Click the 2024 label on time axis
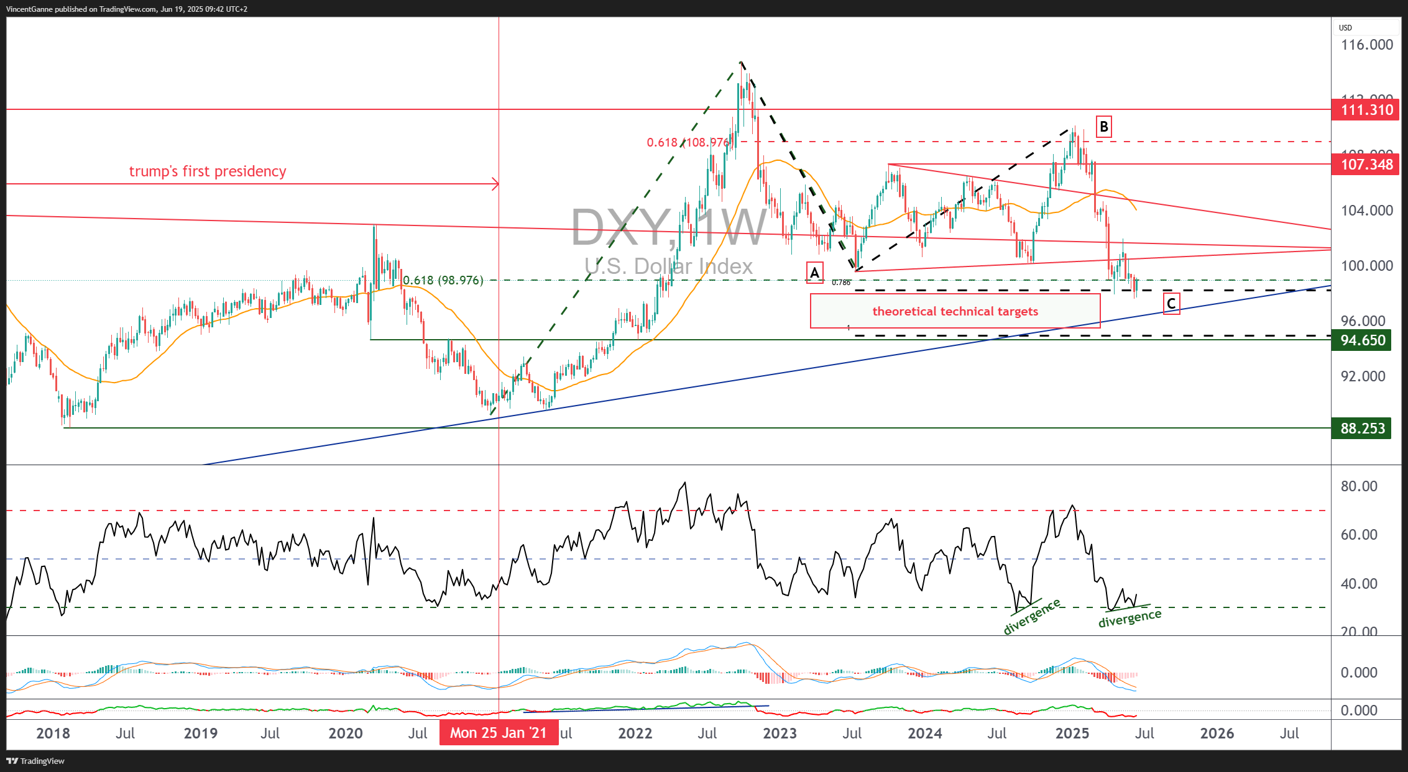1408x772 pixels. click(x=925, y=733)
